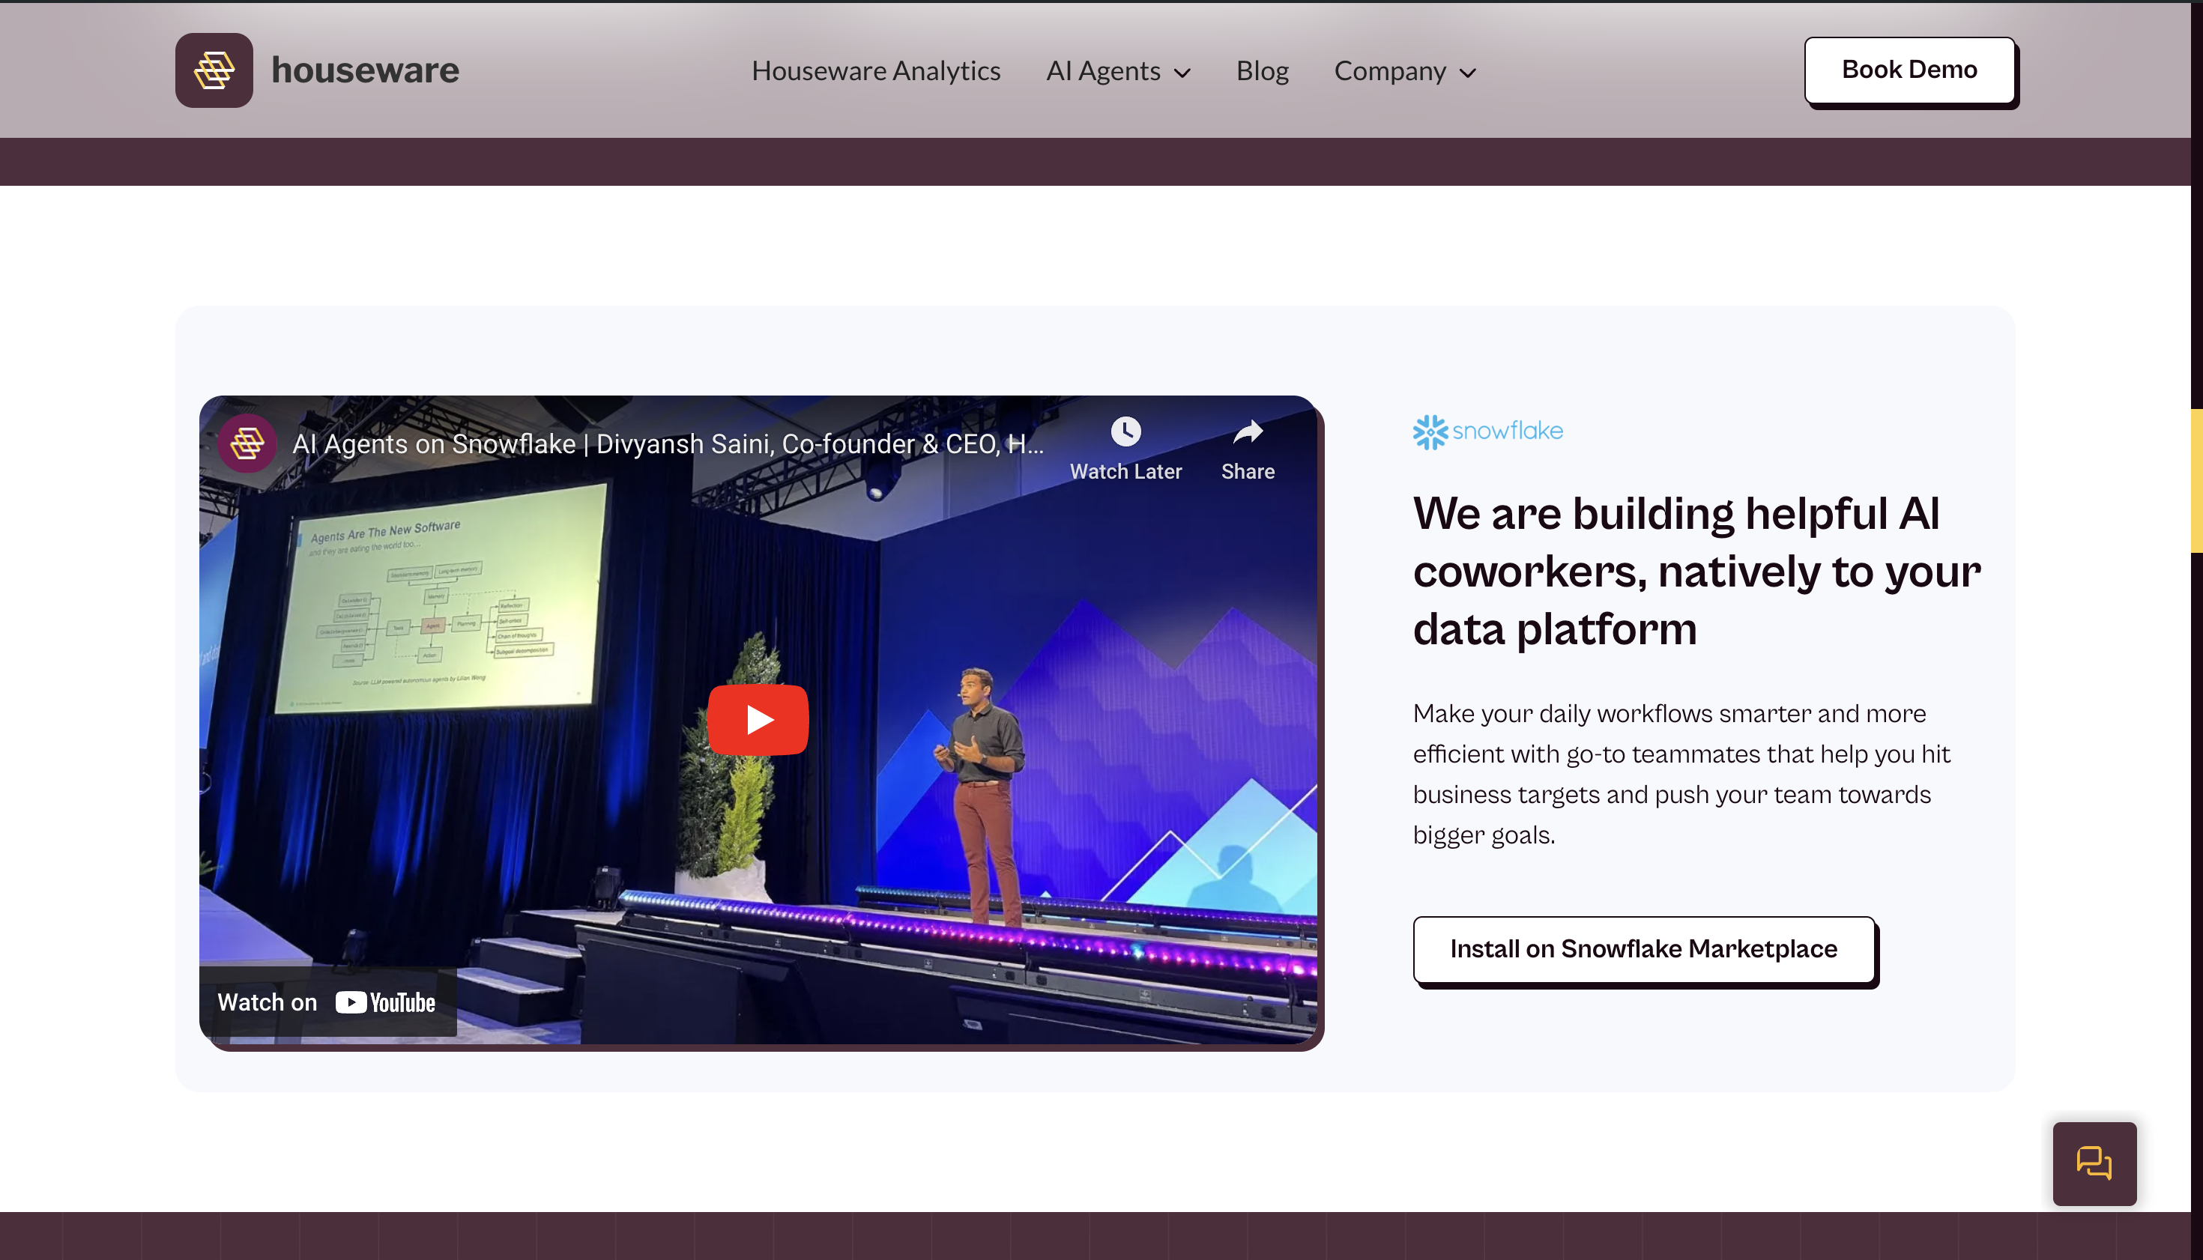The image size is (2203, 1260).
Task: Click the red YouTube play button
Action: [x=758, y=719]
